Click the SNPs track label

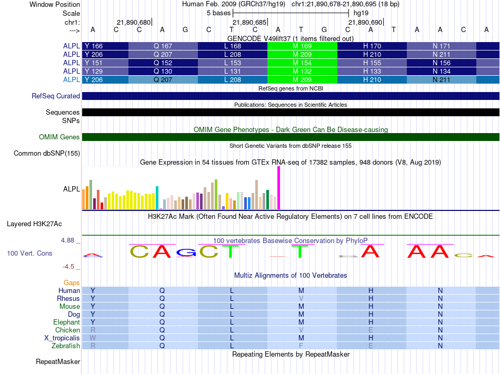(71, 120)
